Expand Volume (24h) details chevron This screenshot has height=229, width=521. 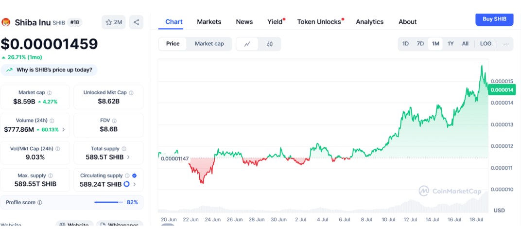64,129
